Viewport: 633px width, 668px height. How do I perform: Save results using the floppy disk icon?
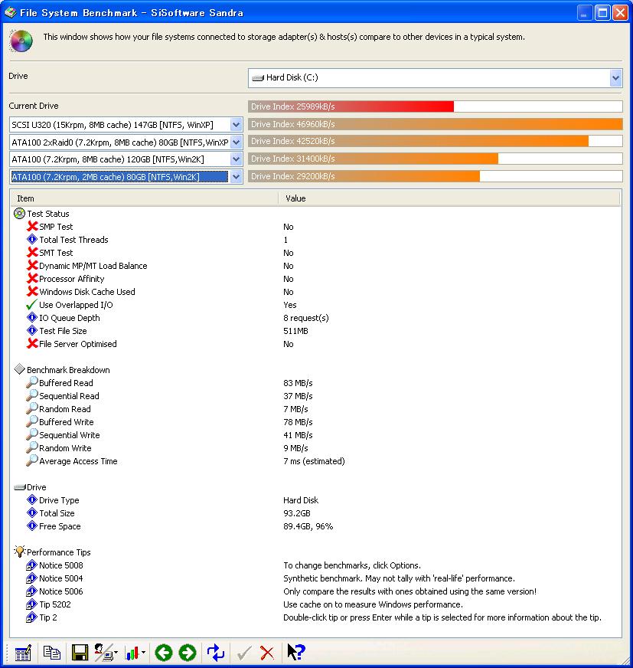click(x=80, y=652)
